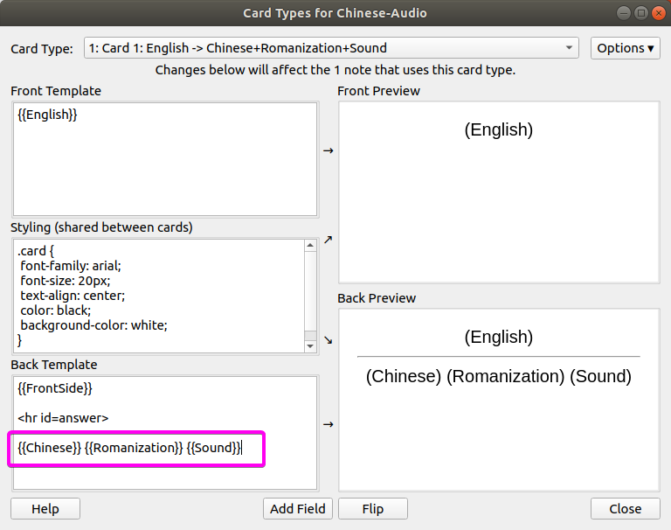Close the Card Types dialog
The image size is (671, 530).
pyautogui.click(x=626, y=509)
